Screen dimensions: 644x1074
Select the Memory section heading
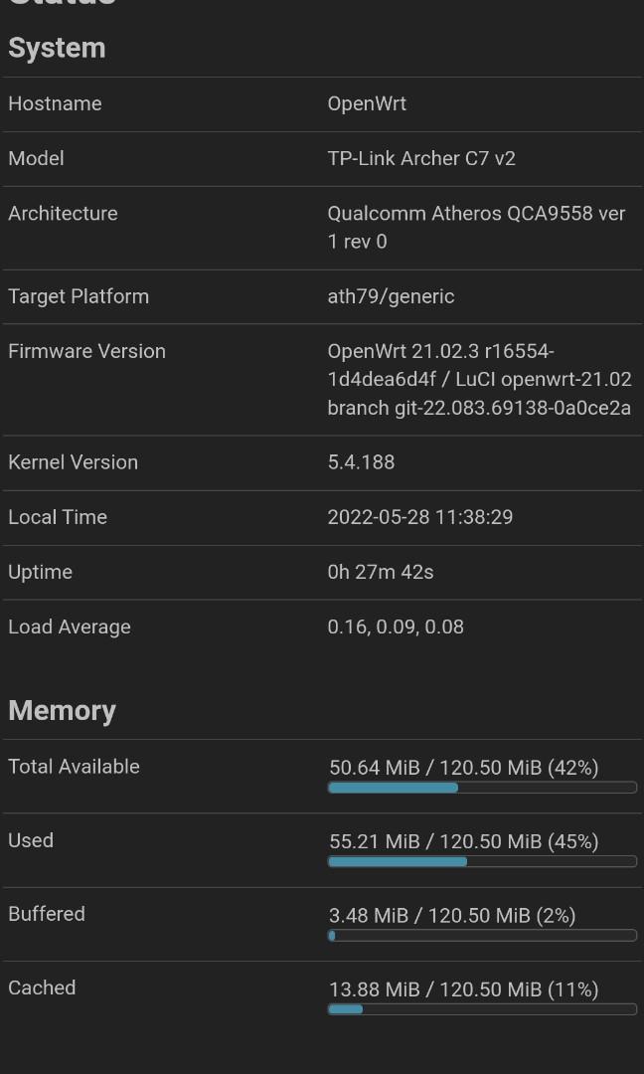[x=62, y=710]
